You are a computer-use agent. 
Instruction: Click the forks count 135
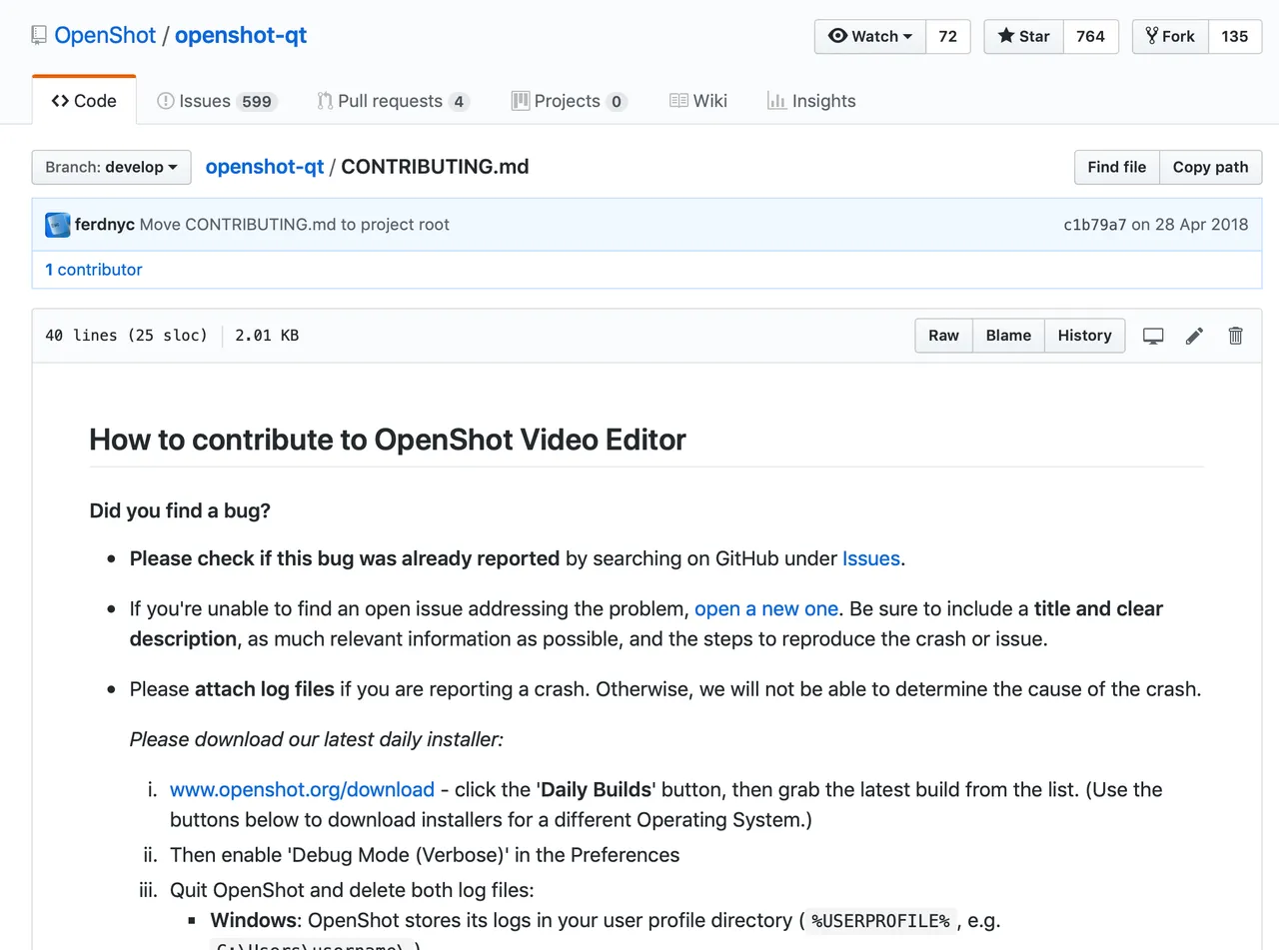point(1235,36)
